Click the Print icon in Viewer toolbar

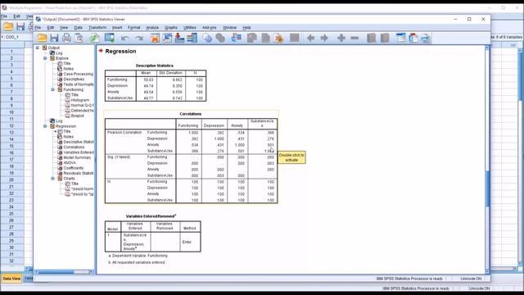pyautogui.click(x=66, y=38)
